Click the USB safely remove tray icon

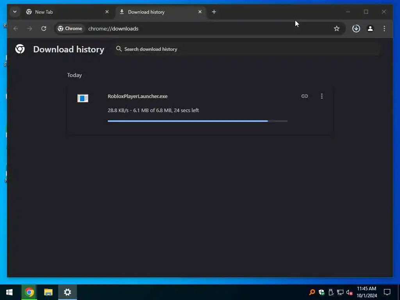point(331,292)
